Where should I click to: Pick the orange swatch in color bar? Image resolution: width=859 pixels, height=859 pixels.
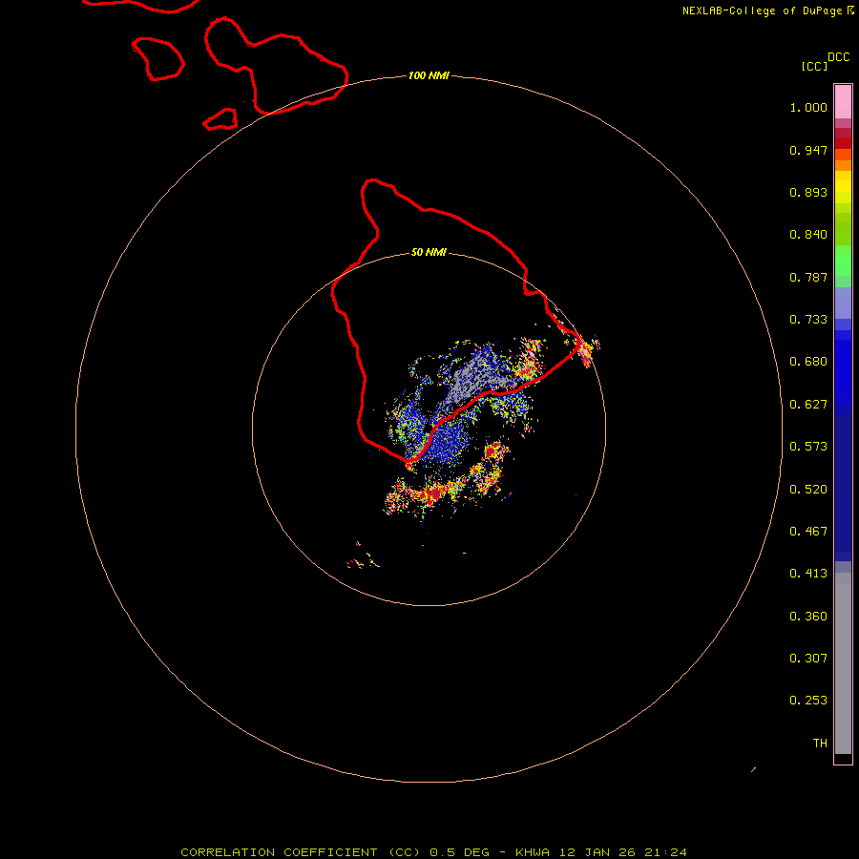point(843,165)
